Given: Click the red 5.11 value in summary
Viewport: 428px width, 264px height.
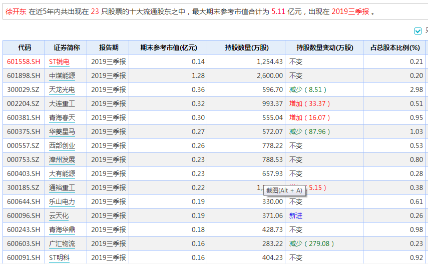Looking at the screenshot, I should pyautogui.click(x=278, y=11).
